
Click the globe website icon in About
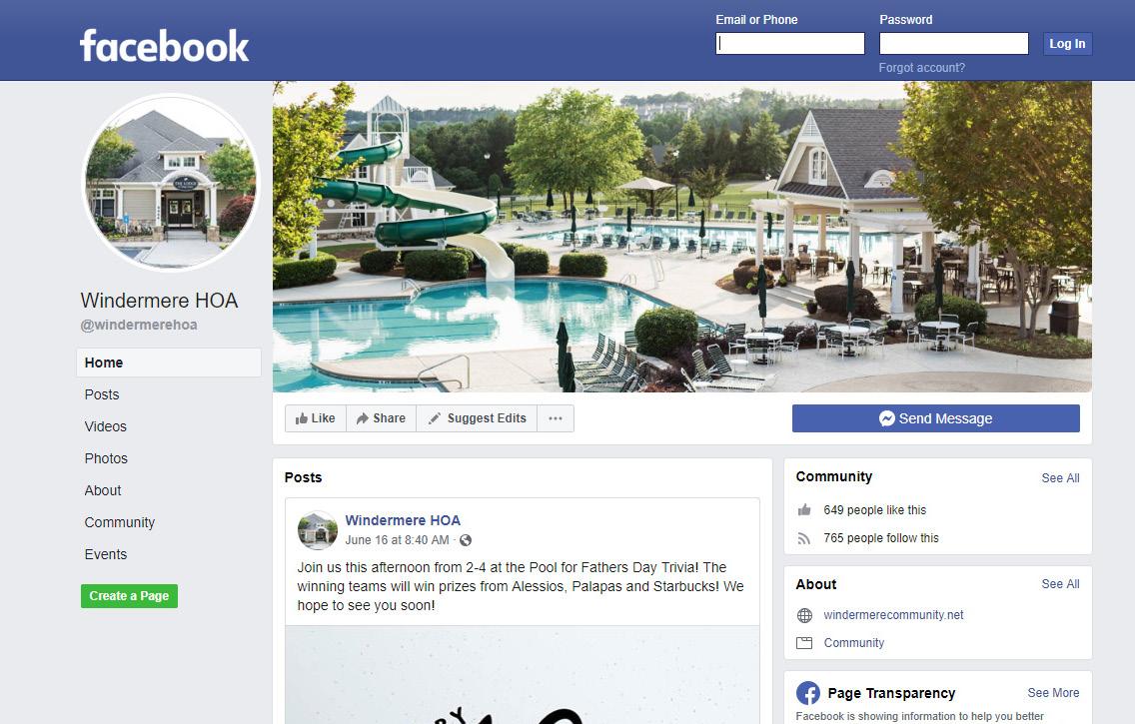coord(804,615)
